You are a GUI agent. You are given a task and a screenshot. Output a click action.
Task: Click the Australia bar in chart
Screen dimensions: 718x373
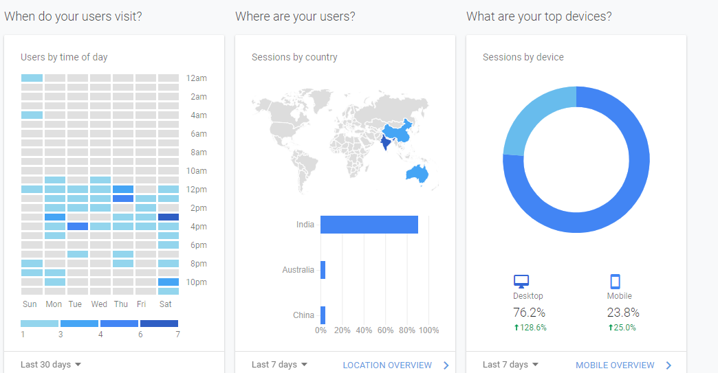[x=323, y=270]
